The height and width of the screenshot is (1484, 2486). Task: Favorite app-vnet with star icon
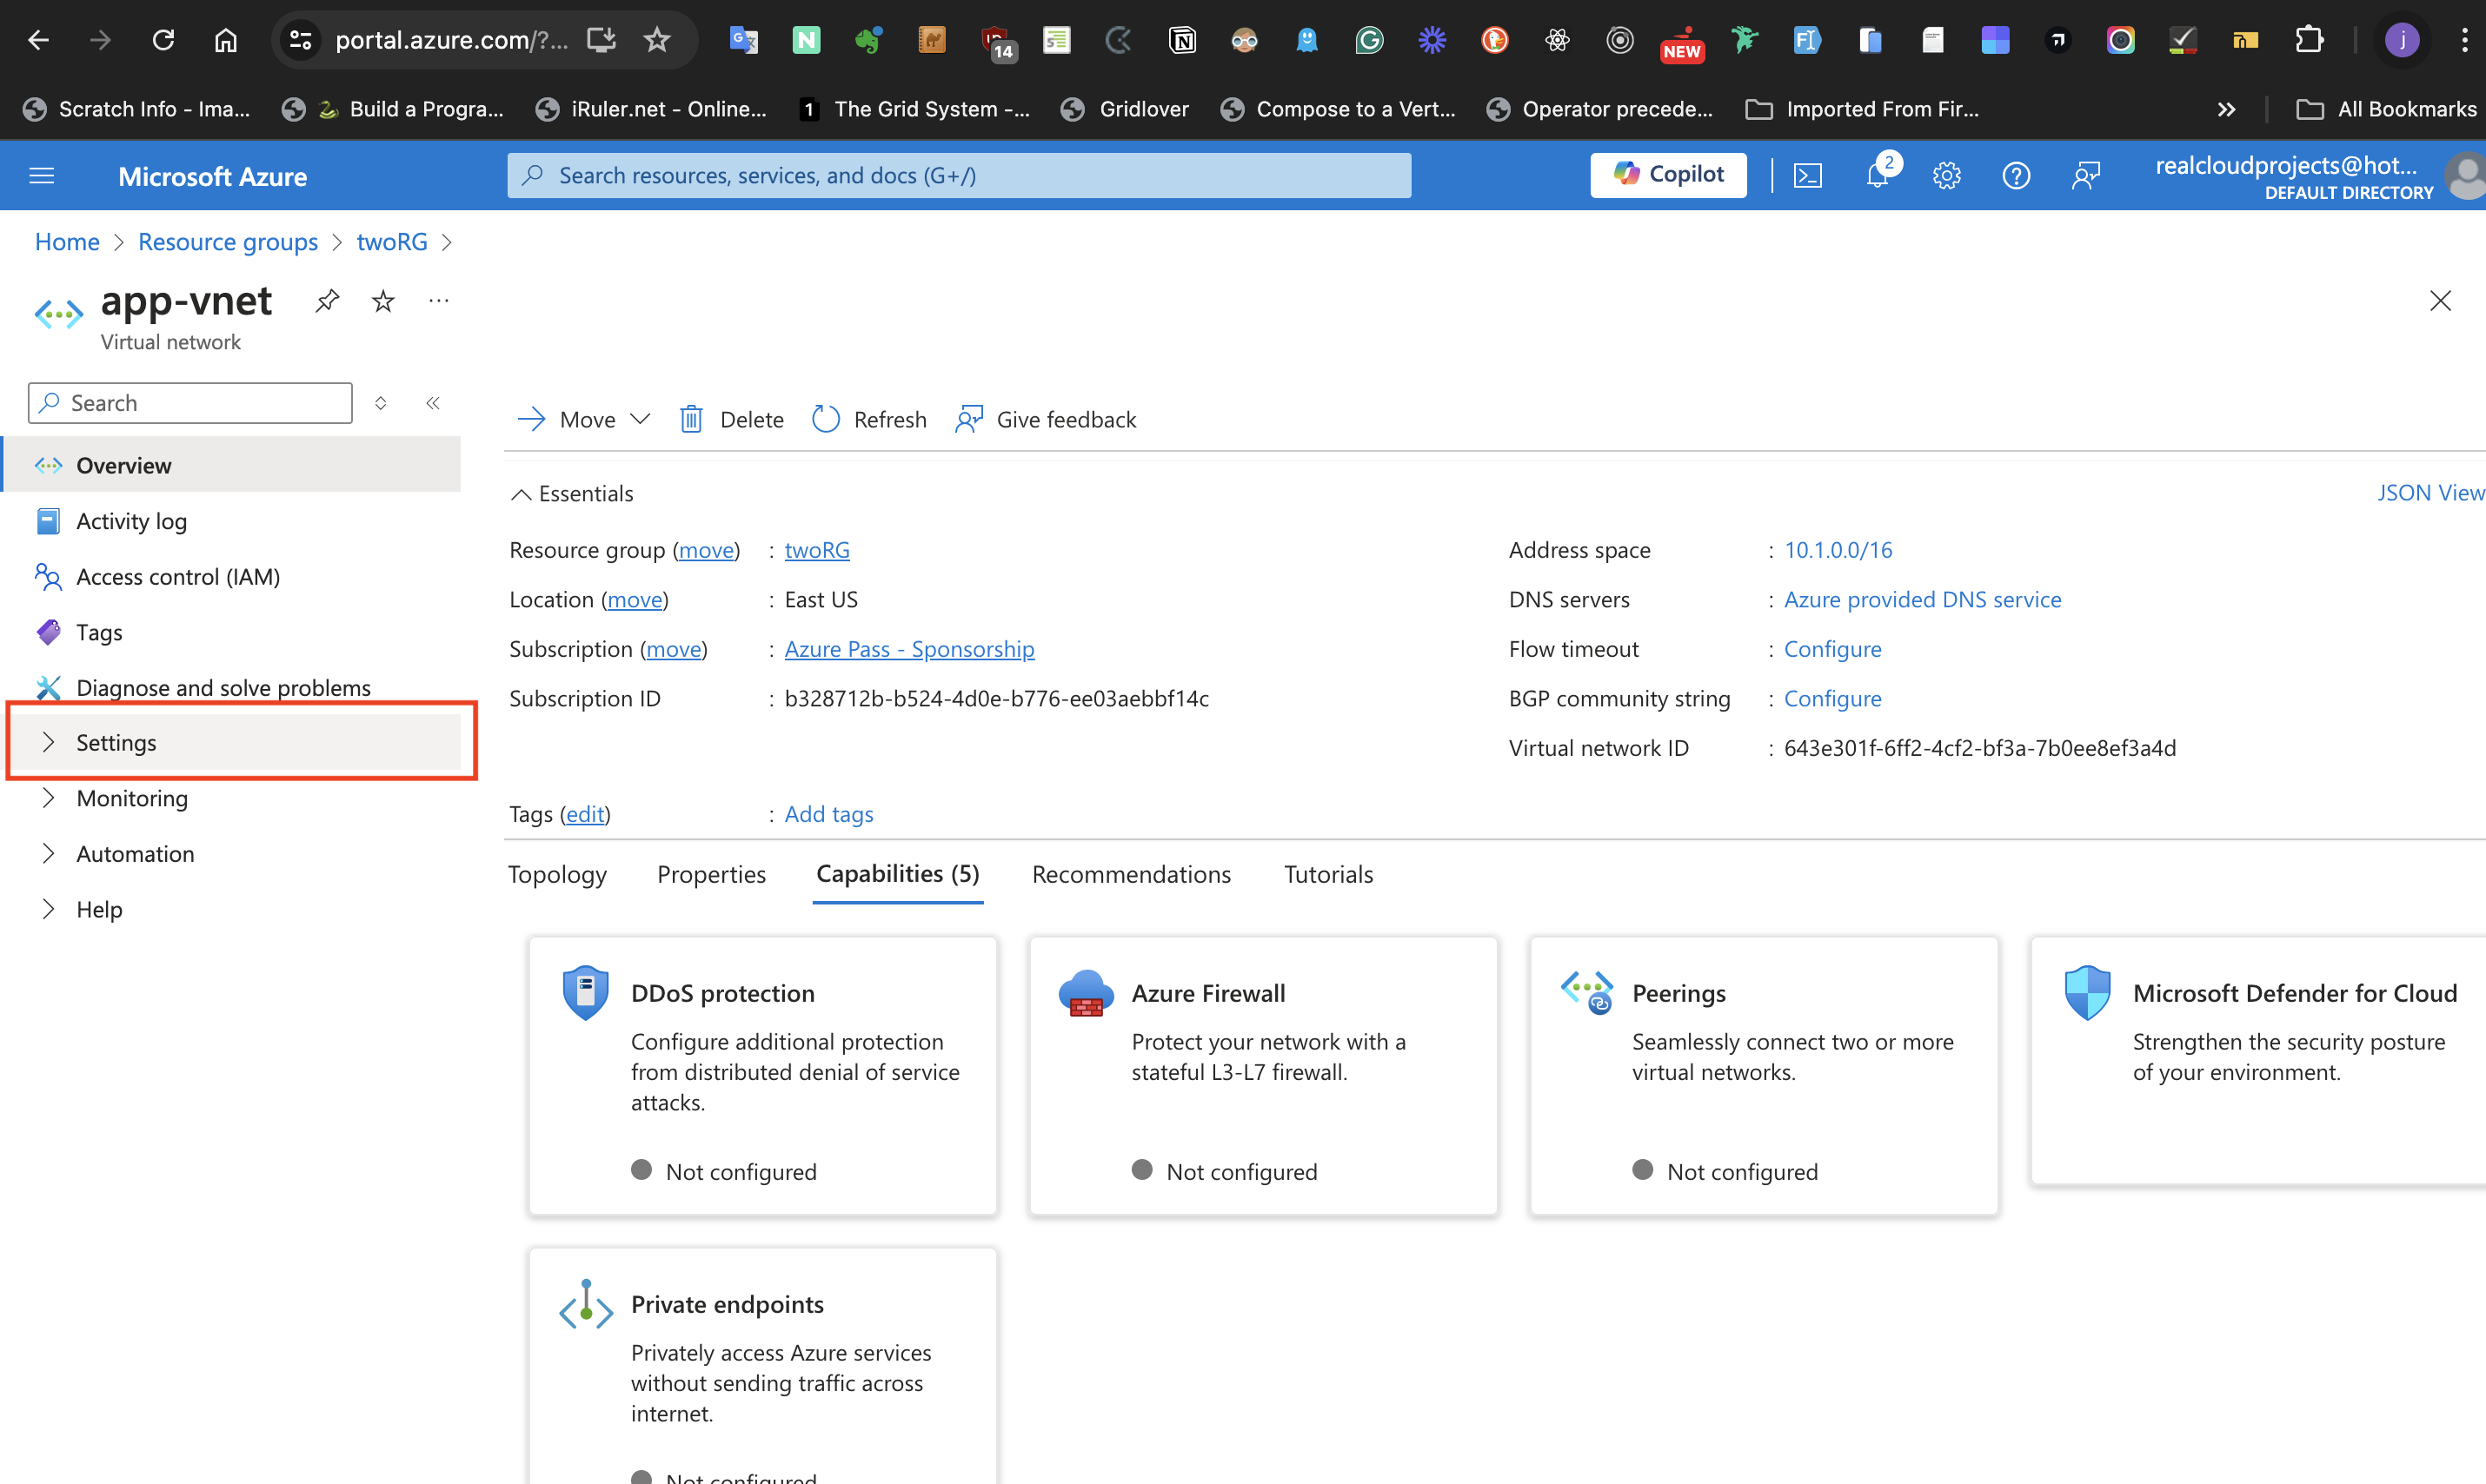pyautogui.click(x=383, y=301)
